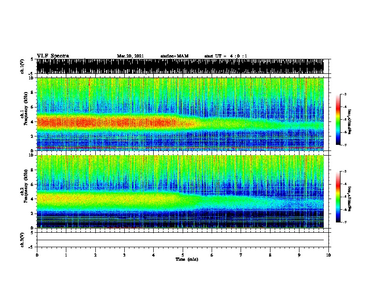The height and width of the screenshot is (286, 370).
Task: Click the "0" tick on the time axis
Action: pos(37,255)
